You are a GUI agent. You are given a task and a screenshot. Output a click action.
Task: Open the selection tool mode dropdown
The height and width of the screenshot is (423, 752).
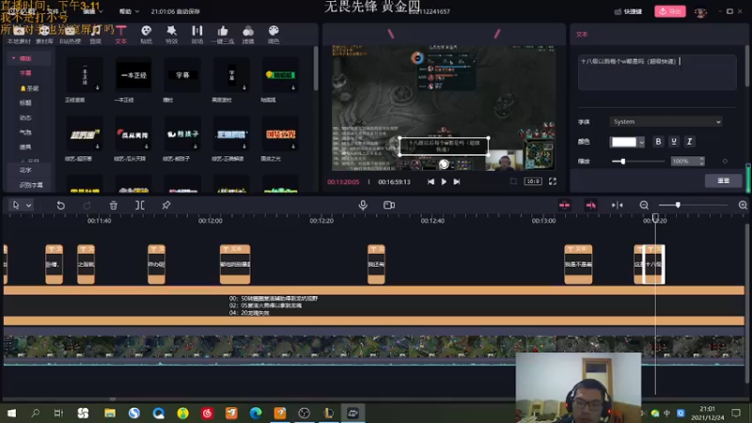[29, 205]
